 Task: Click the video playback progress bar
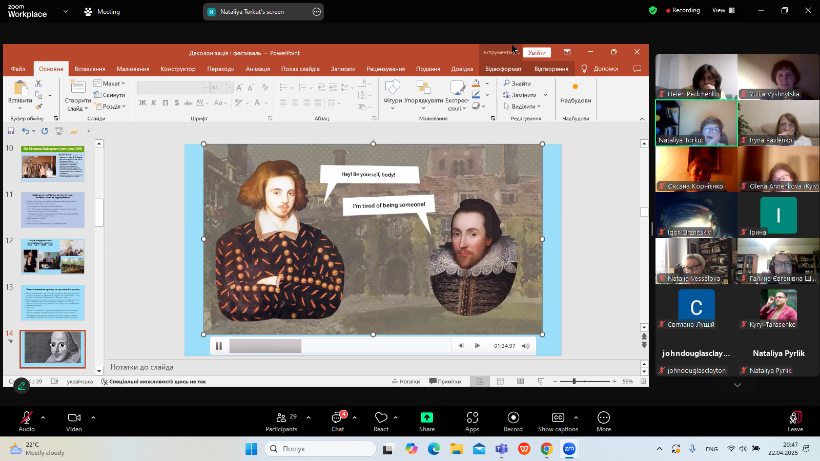[340, 346]
